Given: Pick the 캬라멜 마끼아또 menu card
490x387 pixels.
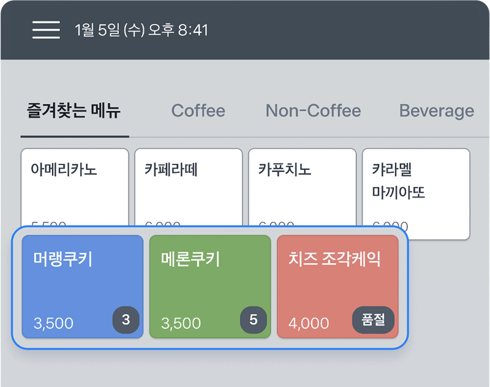Looking at the screenshot, I should pyautogui.click(x=416, y=184).
